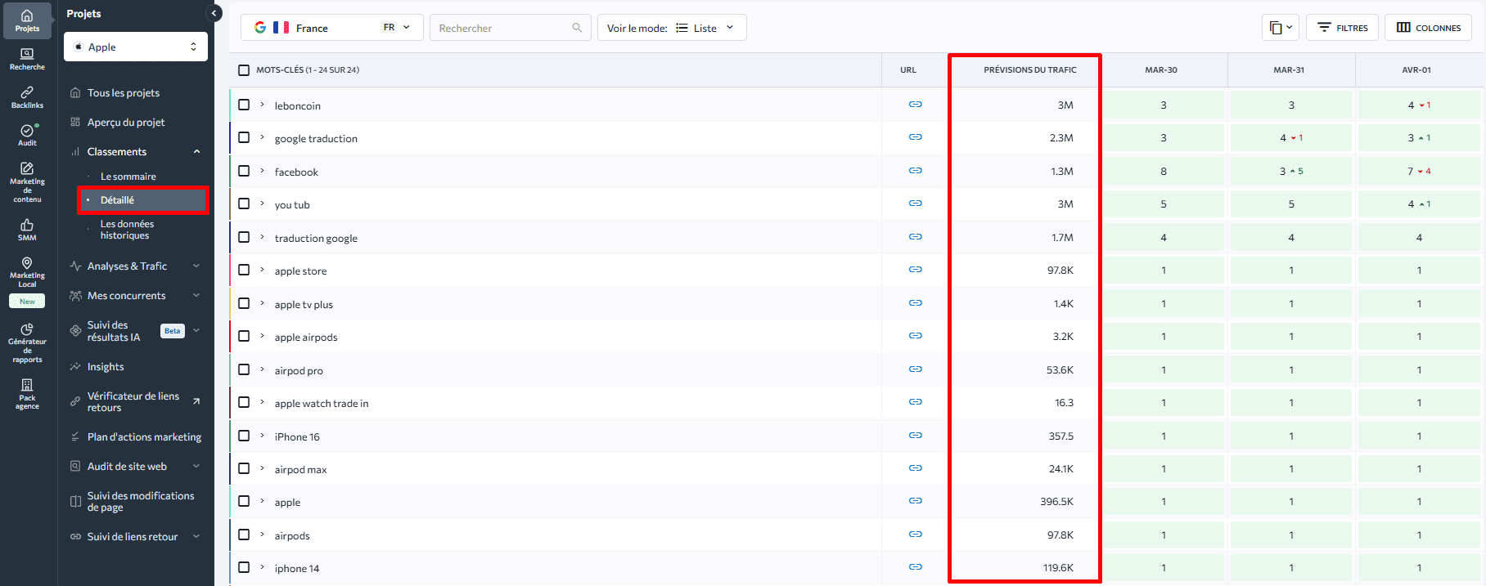Select Détaillé submenu item
1486x586 pixels.
(x=143, y=200)
